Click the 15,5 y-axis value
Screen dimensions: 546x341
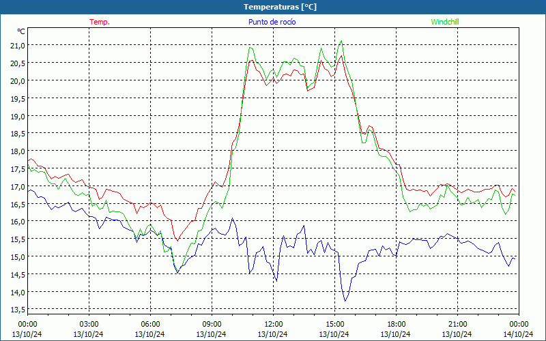18,239
